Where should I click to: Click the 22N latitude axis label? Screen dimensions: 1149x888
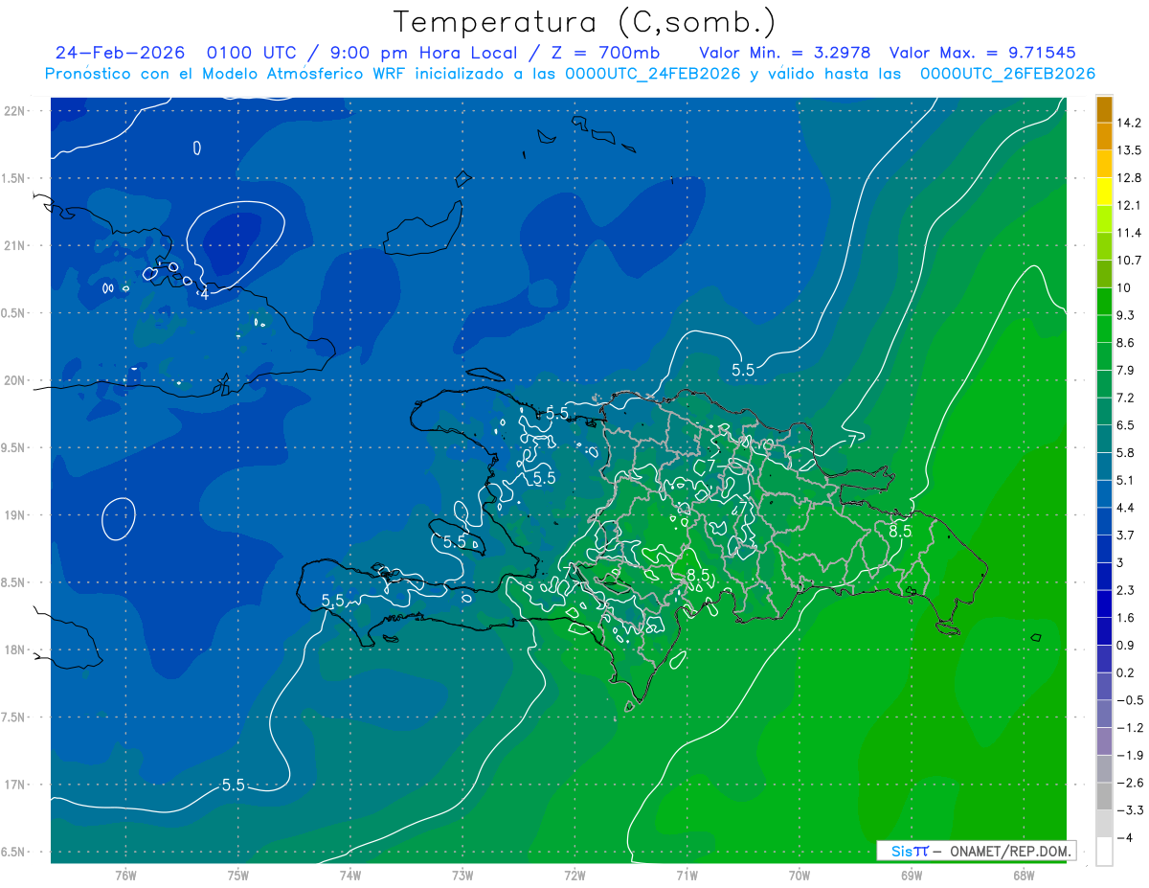click(x=15, y=111)
